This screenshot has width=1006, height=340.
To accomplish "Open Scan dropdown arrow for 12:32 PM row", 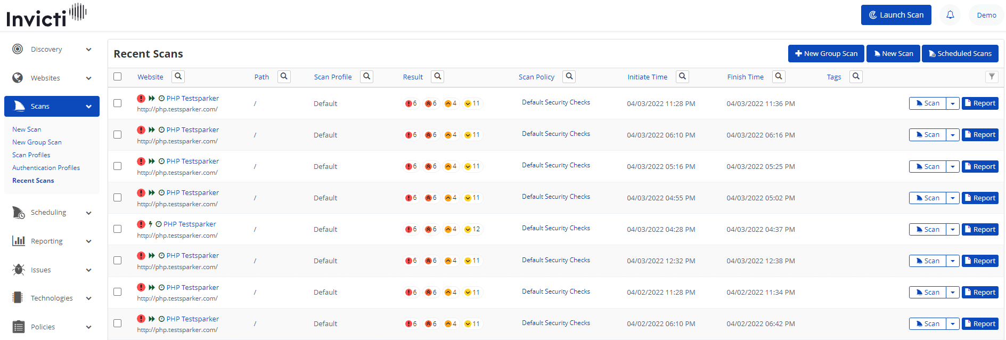I will click(953, 261).
